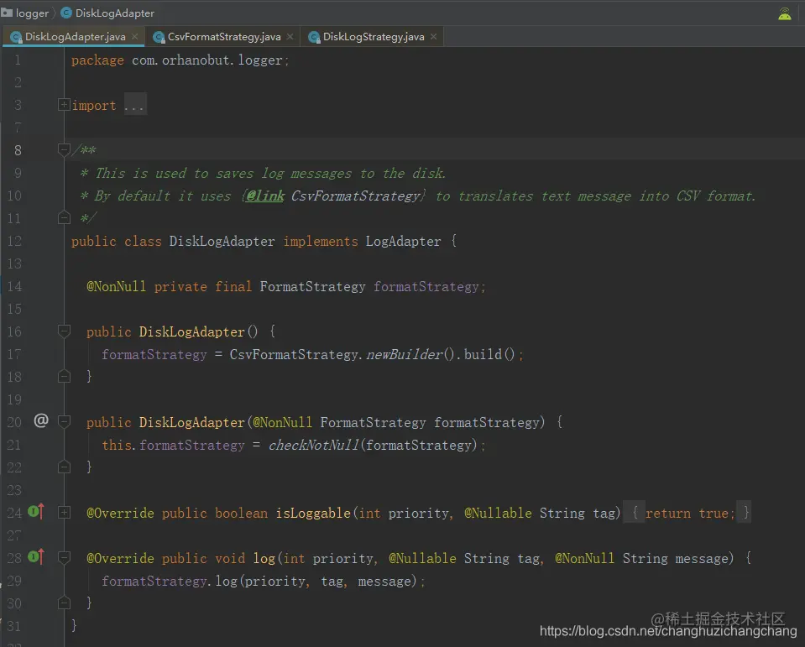Image resolution: width=805 pixels, height=647 pixels.
Task: Close the DiskLogAdapter.java tab
Action: pyautogui.click(x=135, y=37)
